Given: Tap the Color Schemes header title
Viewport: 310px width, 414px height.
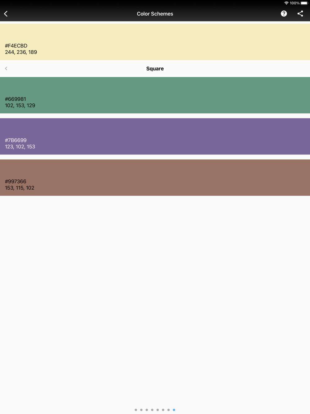Looking at the screenshot, I should pos(155,14).
